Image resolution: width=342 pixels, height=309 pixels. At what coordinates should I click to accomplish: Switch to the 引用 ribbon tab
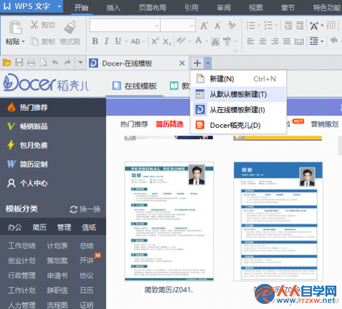point(192,8)
